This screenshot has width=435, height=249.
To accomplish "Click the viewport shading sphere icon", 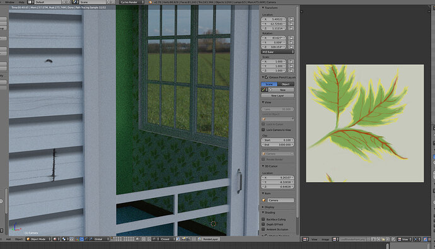I will tap(55, 239).
